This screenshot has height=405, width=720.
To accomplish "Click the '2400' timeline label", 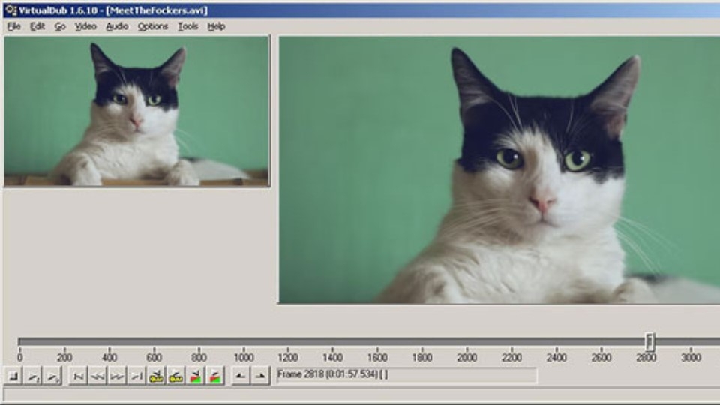I will (x=556, y=357).
